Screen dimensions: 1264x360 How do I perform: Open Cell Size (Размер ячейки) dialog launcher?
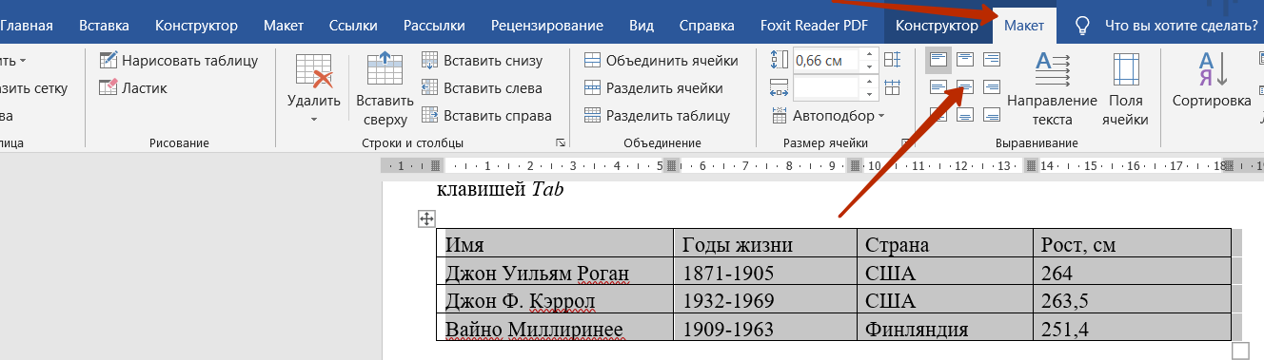pyautogui.click(x=904, y=143)
